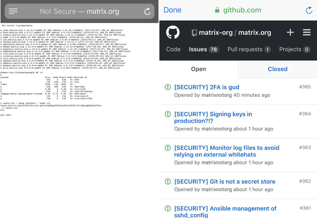This screenshot has width=317, height=218.
Task: Switch to Closed issues
Action: (277, 69)
